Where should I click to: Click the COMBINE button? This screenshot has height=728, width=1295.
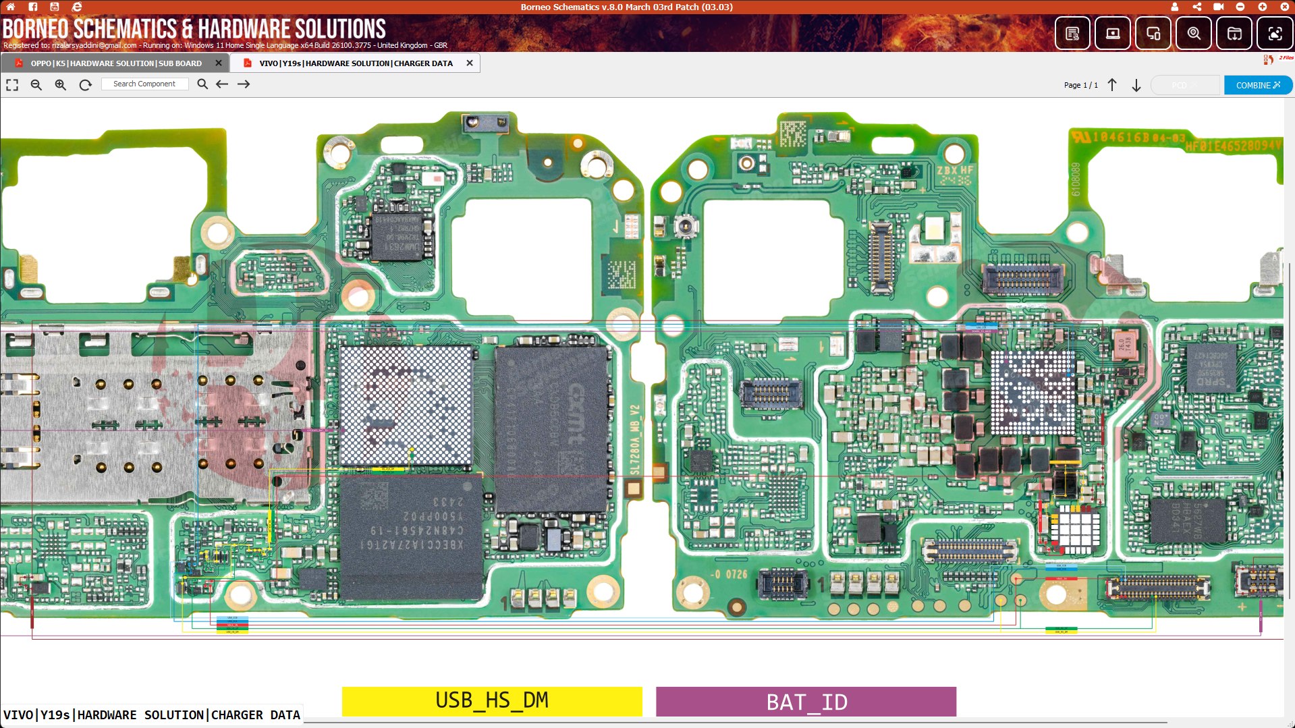point(1259,85)
